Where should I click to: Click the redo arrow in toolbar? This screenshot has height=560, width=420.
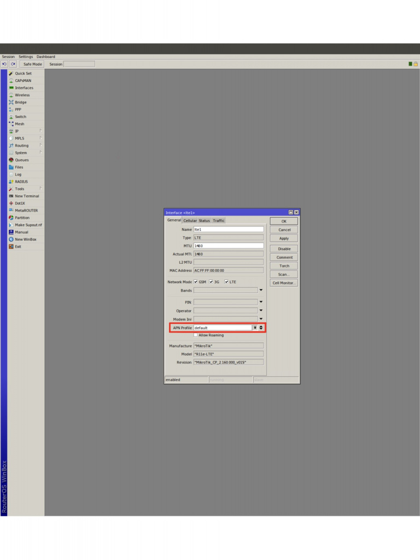click(13, 64)
